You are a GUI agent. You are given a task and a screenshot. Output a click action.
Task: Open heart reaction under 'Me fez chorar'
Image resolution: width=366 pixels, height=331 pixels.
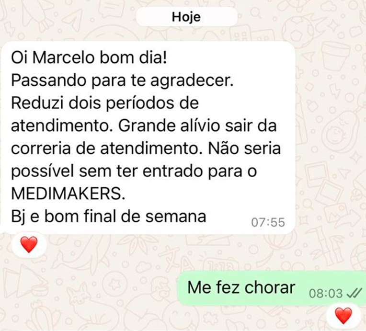click(x=343, y=316)
